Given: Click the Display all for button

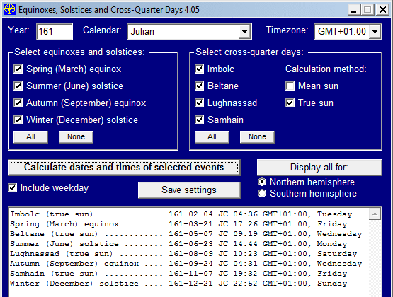Looking at the screenshot, I should pyautogui.click(x=319, y=168).
